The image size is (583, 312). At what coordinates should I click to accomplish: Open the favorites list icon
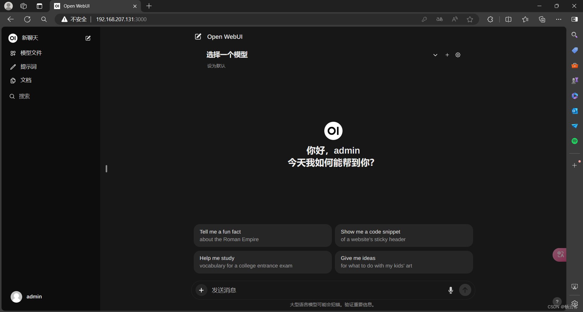(x=525, y=19)
